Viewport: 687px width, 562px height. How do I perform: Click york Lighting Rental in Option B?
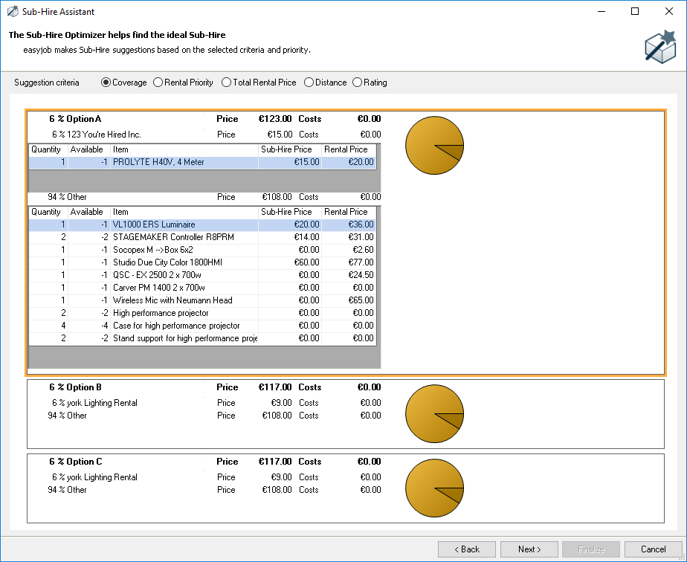click(x=102, y=403)
